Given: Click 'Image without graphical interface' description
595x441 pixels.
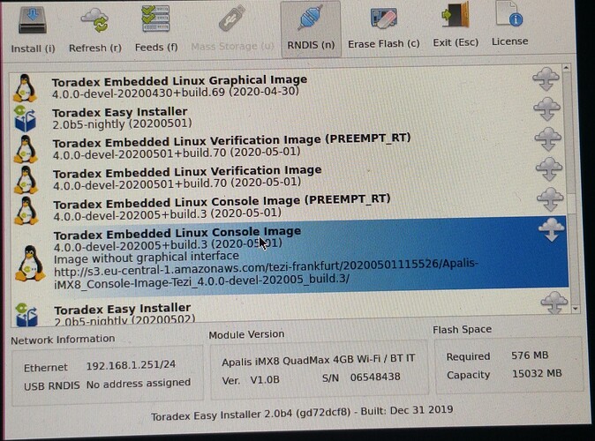Looking at the screenshot, I should click(x=146, y=258).
